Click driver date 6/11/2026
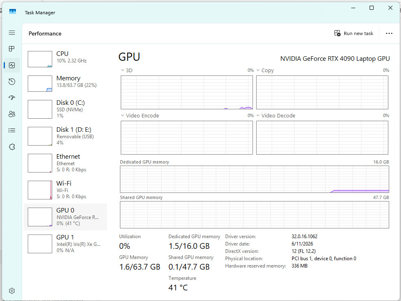The height and width of the screenshot is (301, 401). [302, 244]
